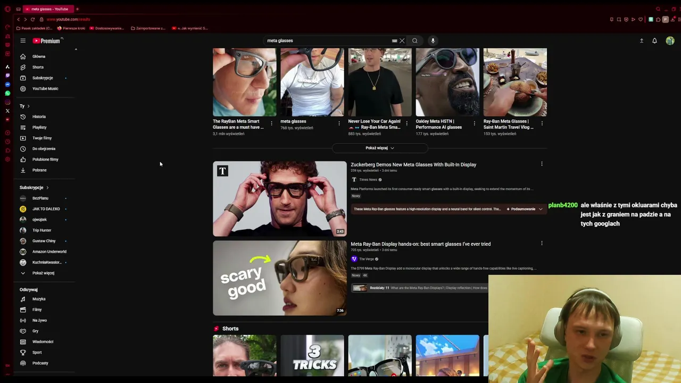Open the '3 TRICKS' short thumbnail
This screenshot has width=681, height=383.
coord(312,355)
